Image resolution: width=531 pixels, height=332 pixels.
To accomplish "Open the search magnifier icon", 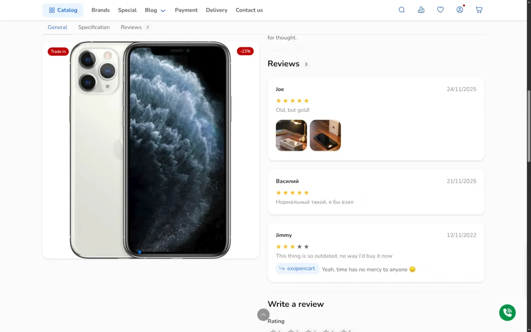I will (x=402, y=10).
